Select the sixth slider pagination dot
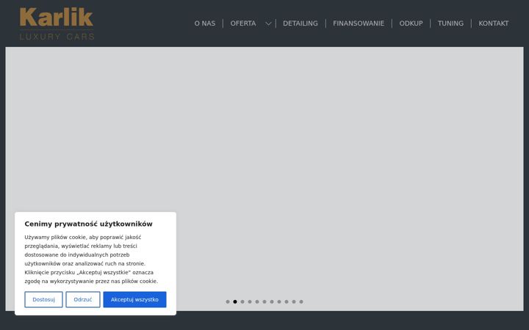 pyautogui.click(x=264, y=301)
